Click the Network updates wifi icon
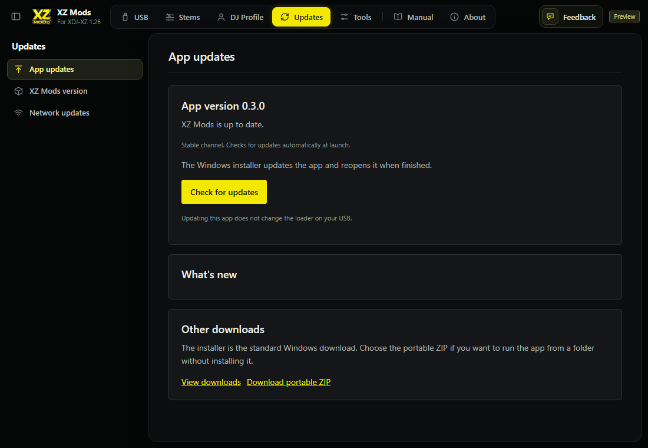The height and width of the screenshot is (448, 648). point(19,113)
